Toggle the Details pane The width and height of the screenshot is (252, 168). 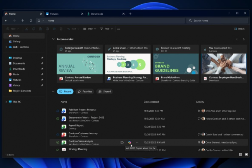(x=239, y=29)
